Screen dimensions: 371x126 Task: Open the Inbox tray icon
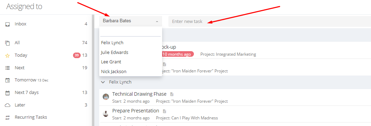8,24
